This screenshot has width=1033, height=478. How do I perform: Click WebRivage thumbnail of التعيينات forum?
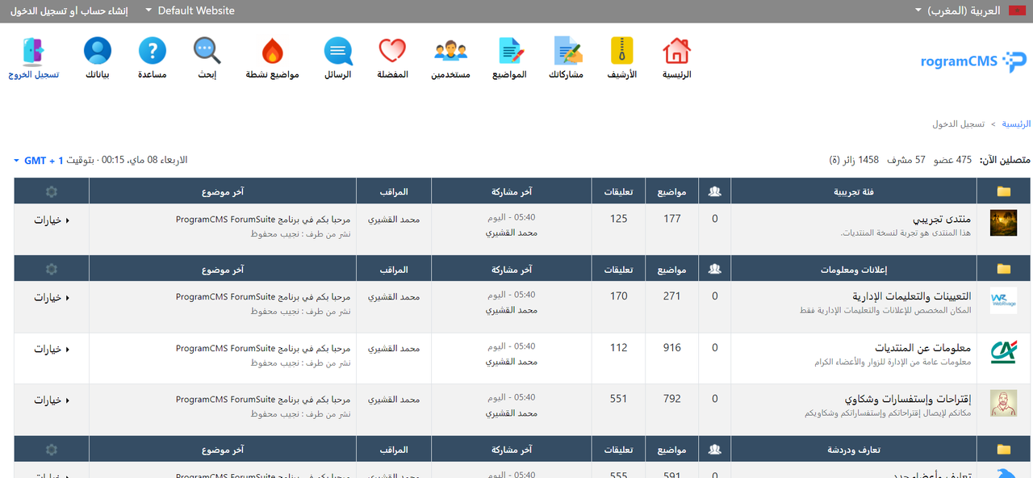click(1003, 300)
